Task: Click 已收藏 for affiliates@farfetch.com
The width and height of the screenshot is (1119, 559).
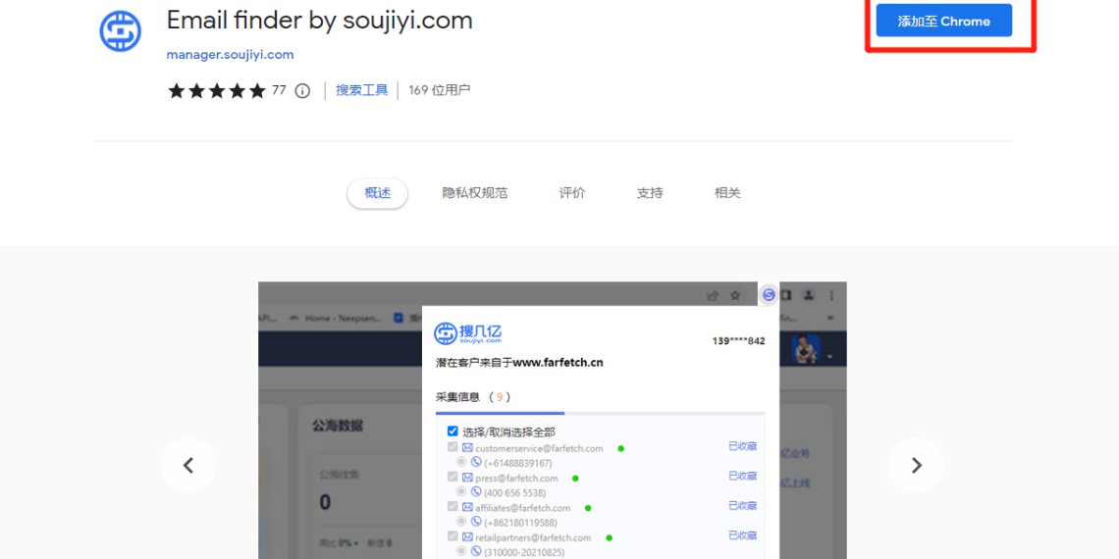Action: coord(742,506)
